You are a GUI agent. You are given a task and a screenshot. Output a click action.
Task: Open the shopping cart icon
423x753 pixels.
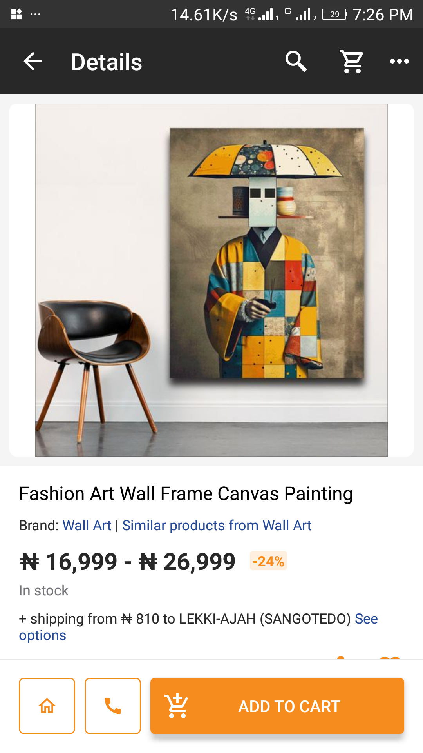point(352,62)
